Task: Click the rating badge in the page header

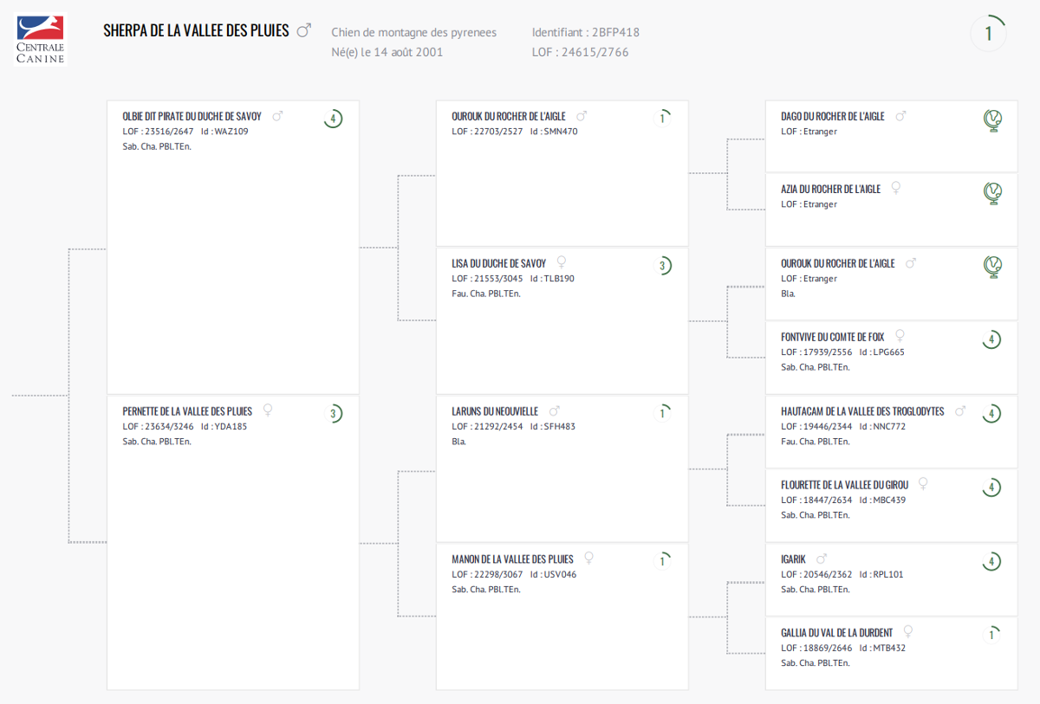Action: pos(988,35)
